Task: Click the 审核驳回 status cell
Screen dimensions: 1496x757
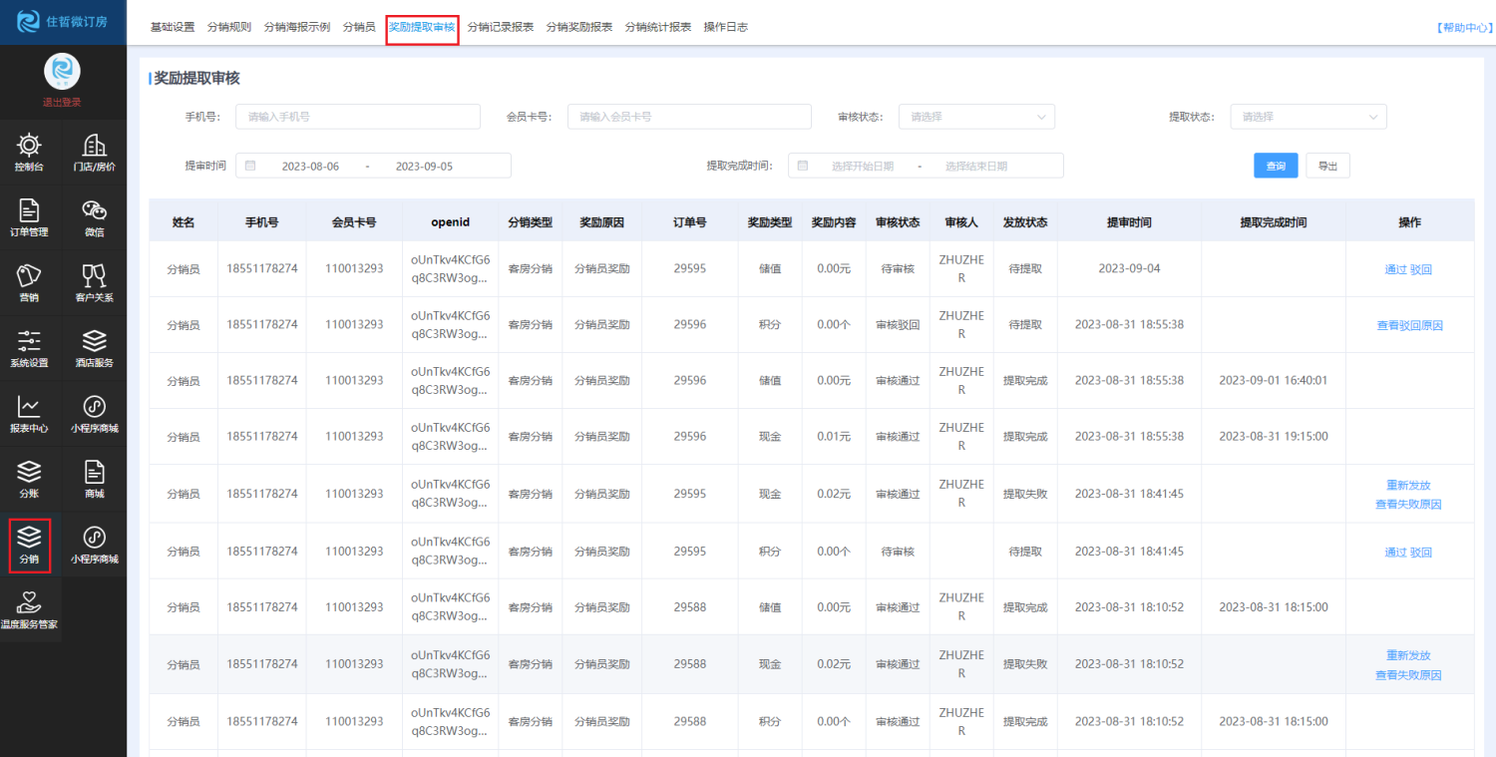Action: point(898,325)
